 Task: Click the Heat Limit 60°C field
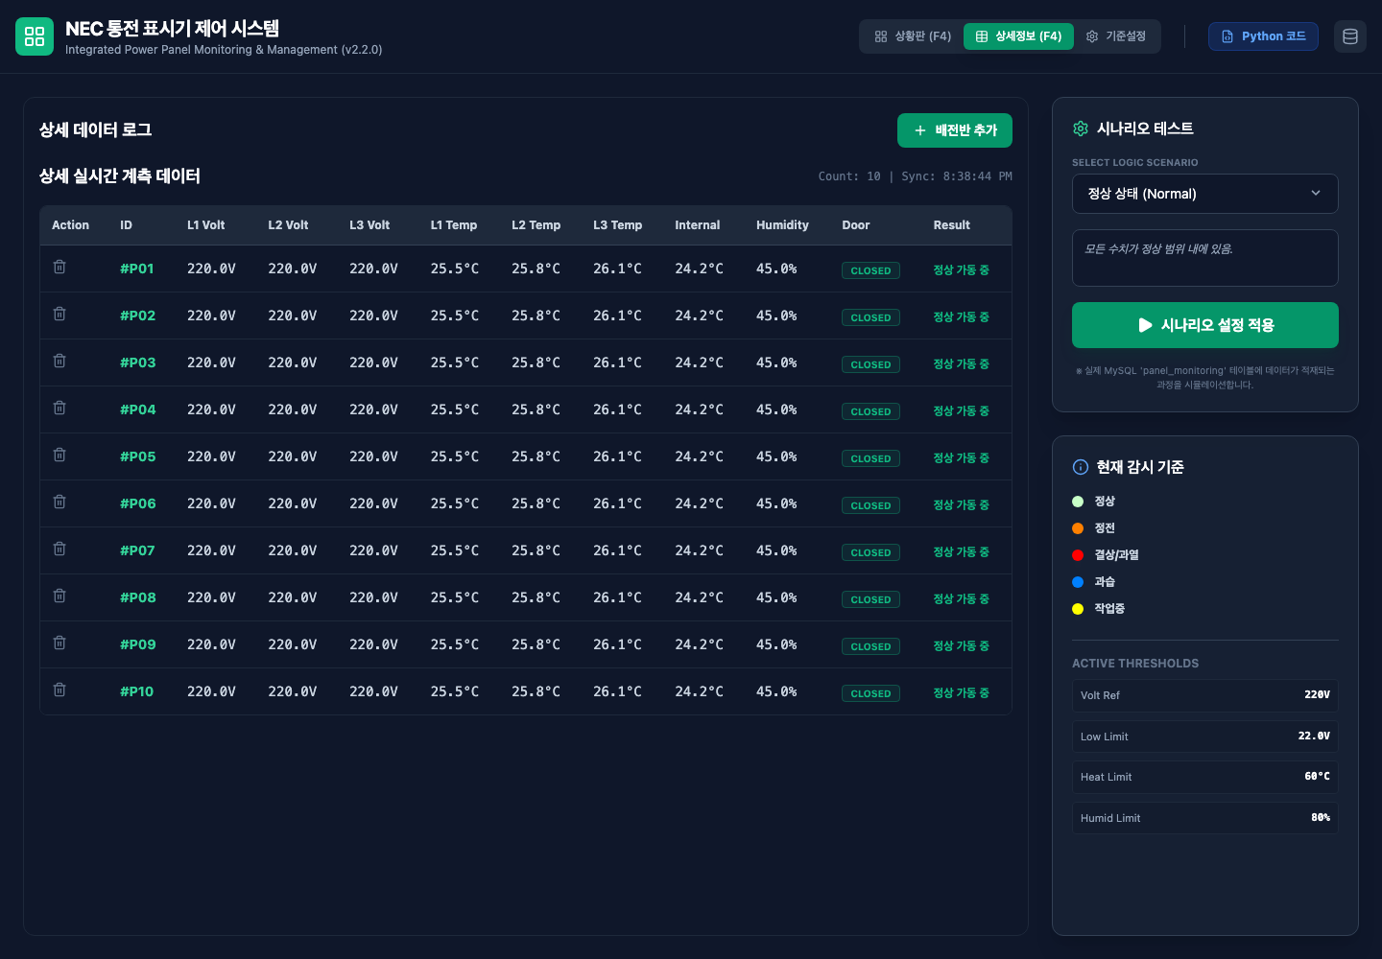(x=1205, y=777)
